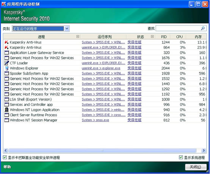Click icon of Generic Host Process PID 1292
210x174 pixels.
[6, 89]
